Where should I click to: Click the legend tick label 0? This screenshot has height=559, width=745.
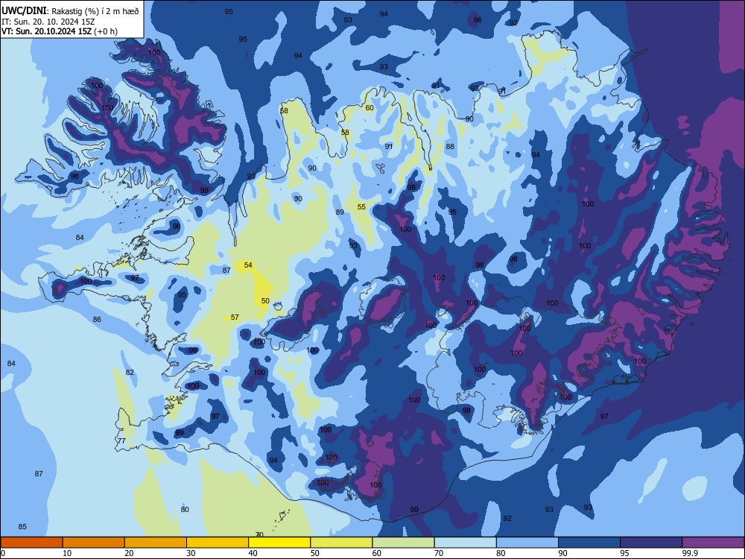pos(3,553)
